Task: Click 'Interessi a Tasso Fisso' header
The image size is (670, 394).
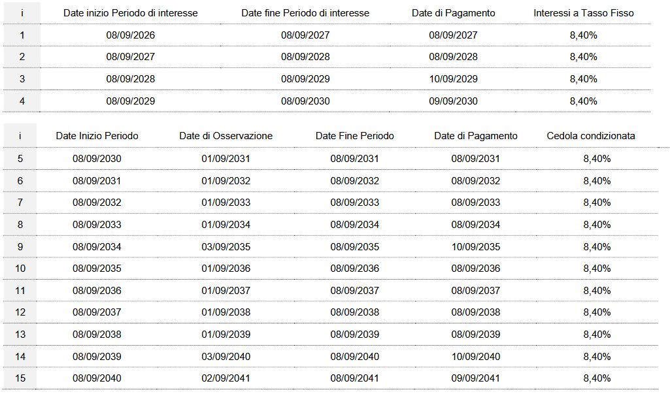Action: (x=583, y=13)
